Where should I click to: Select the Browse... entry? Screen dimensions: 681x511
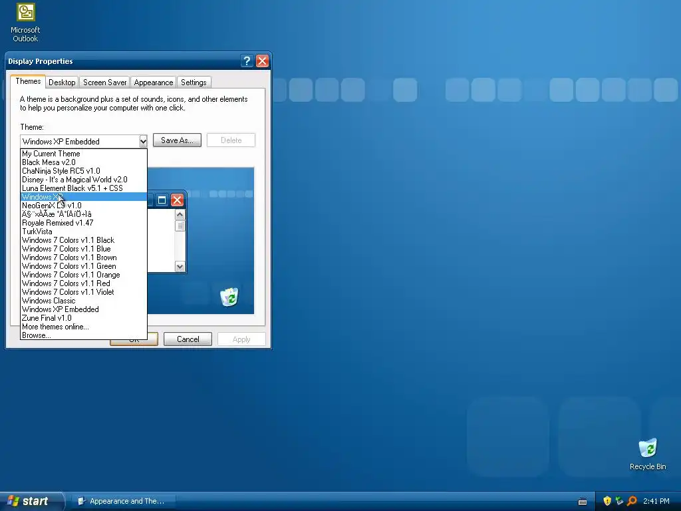coord(83,335)
